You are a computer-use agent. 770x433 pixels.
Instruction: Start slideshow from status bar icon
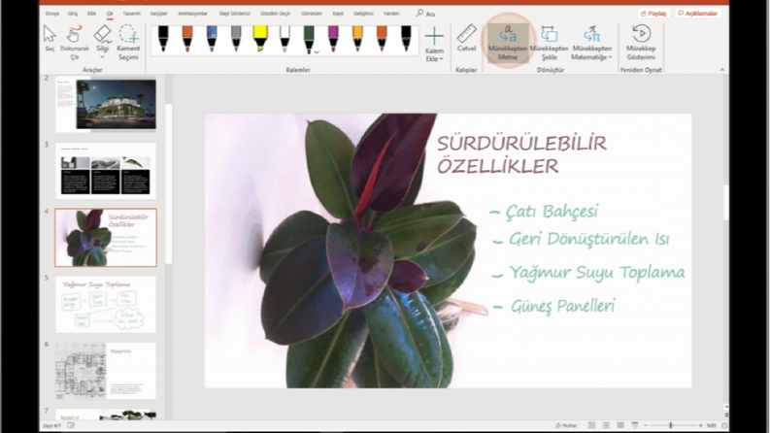[x=635, y=425]
